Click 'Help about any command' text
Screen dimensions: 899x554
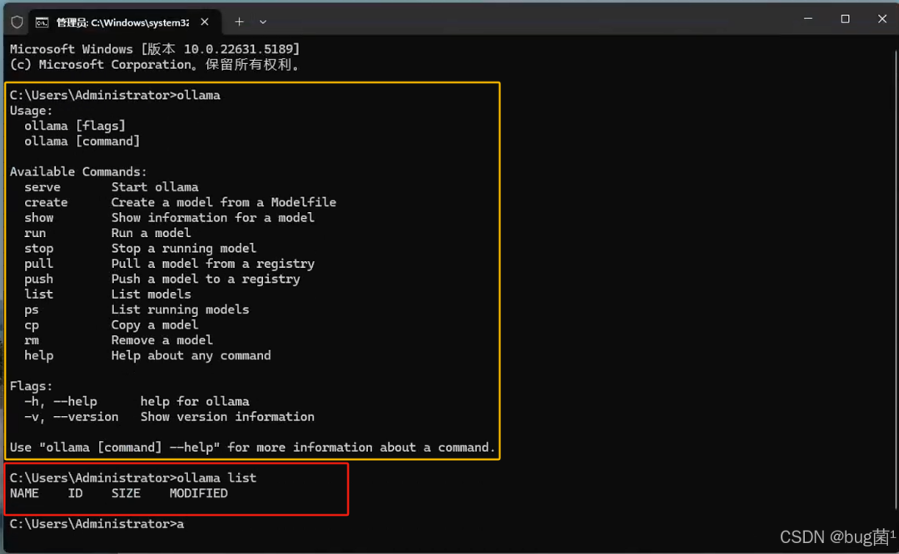[x=191, y=356]
